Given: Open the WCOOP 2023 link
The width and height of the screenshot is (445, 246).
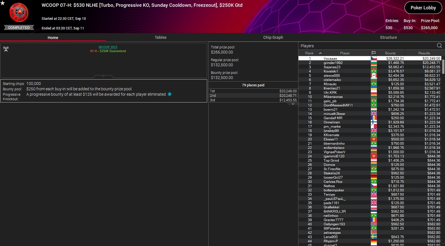Looking at the screenshot, I should coord(108,47).
